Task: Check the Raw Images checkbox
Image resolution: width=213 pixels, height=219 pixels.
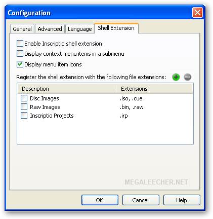Action: point(24,107)
